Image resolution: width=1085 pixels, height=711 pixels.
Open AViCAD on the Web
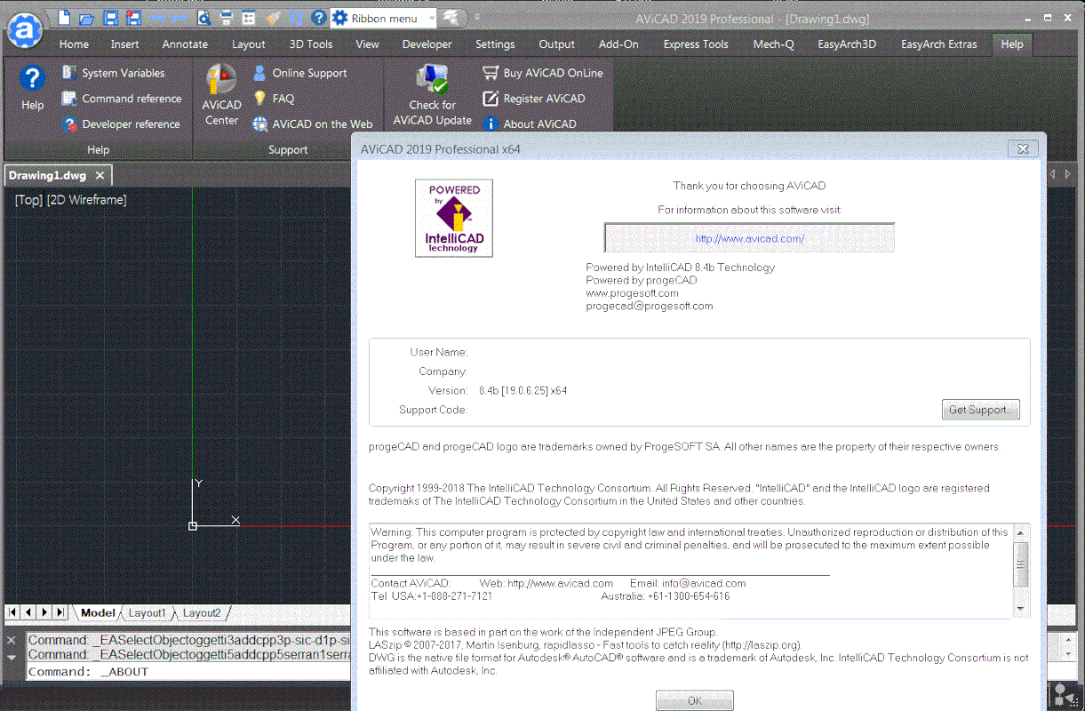coord(313,124)
